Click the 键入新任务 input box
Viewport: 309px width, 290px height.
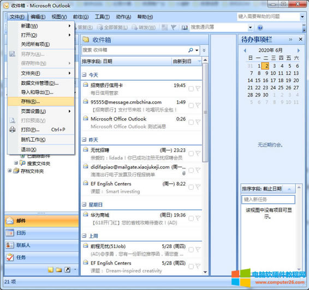pyautogui.click(x=268, y=200)
